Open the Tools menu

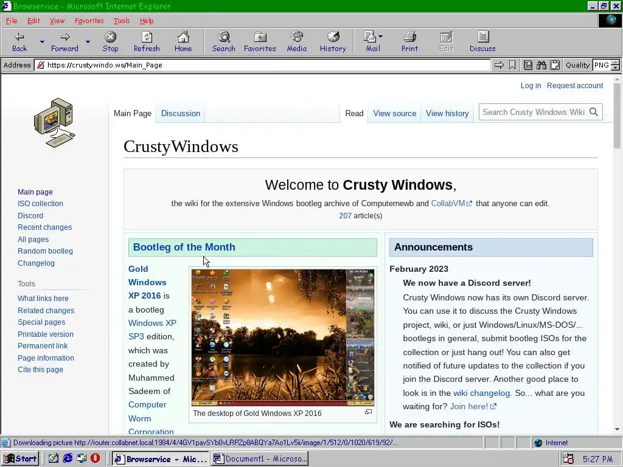click(x=122, y=21)
